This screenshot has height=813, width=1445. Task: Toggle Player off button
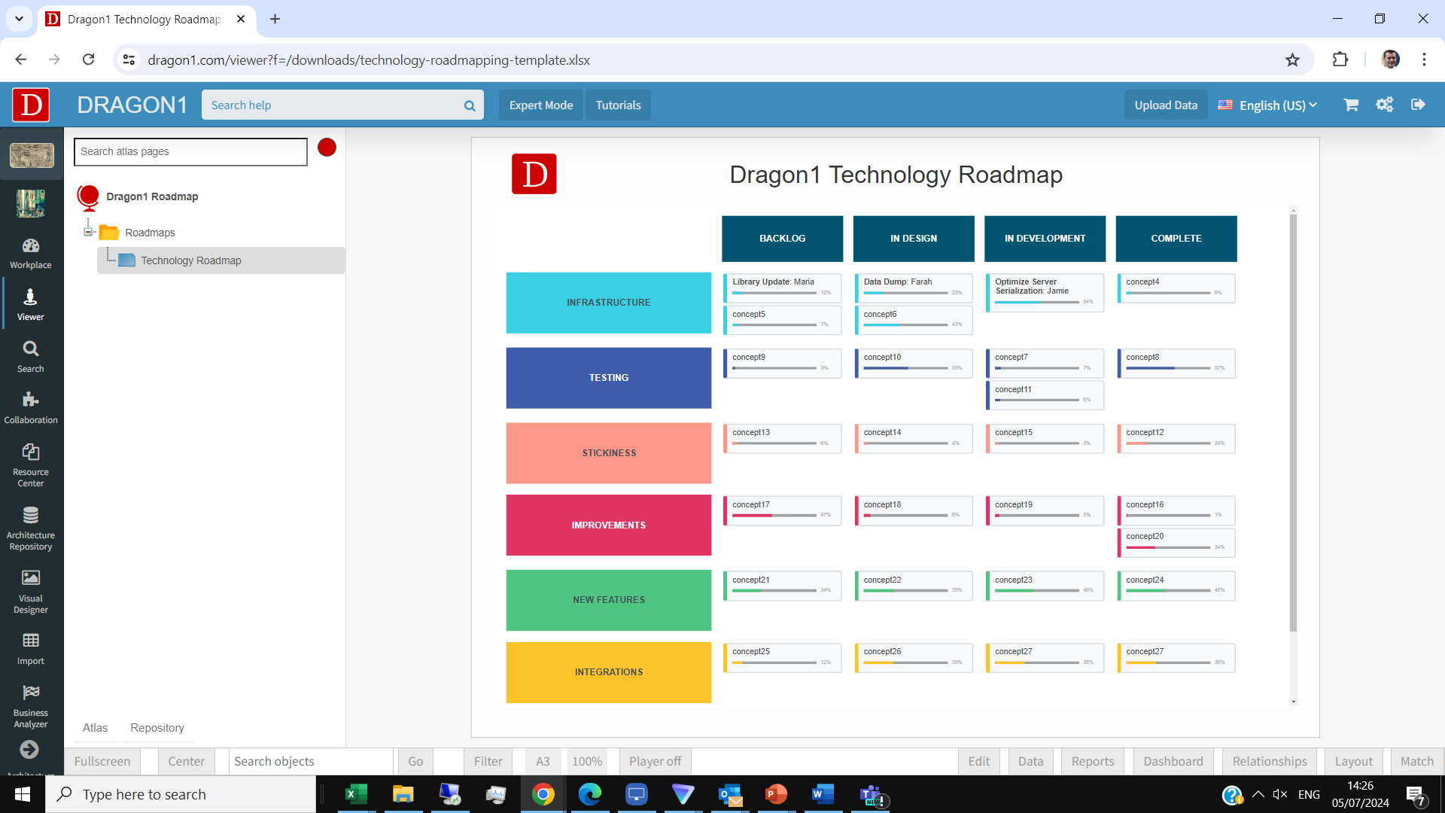(655, 761)
